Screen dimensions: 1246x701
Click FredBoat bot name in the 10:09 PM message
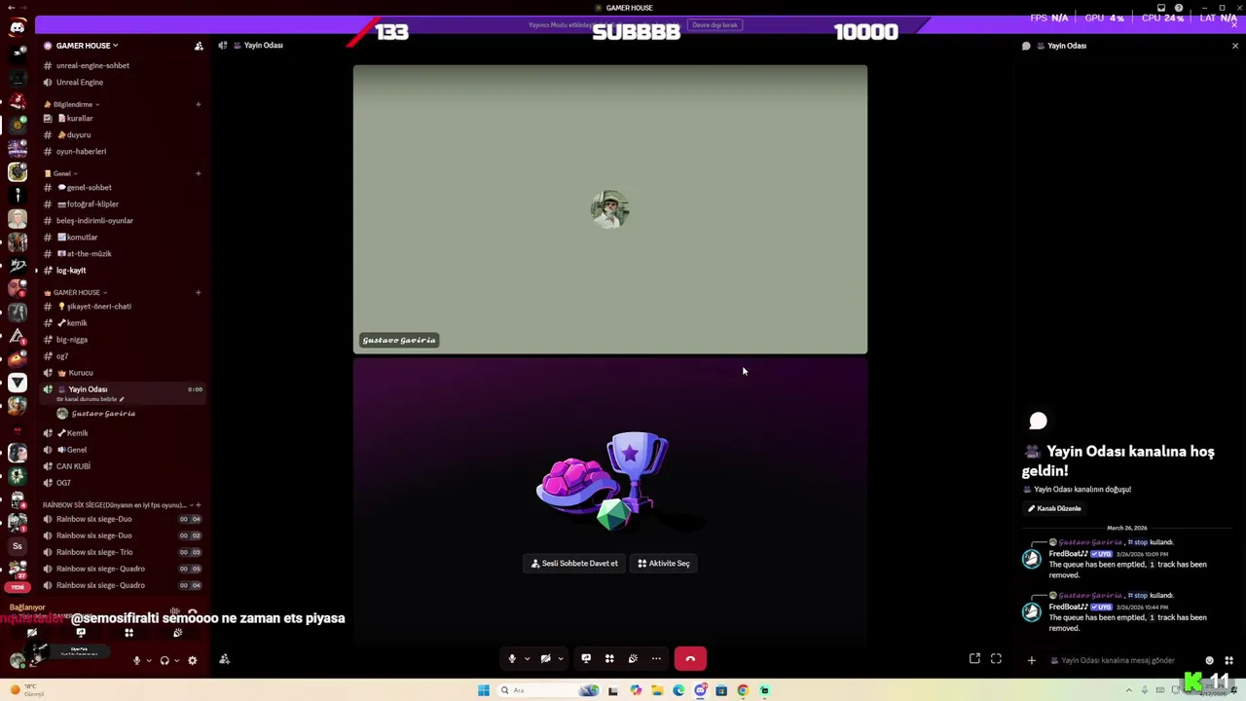[1068, 554]
